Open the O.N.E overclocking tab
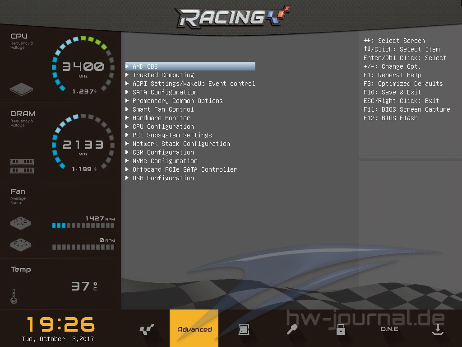The image size is (462, 347). coord(389,329)
